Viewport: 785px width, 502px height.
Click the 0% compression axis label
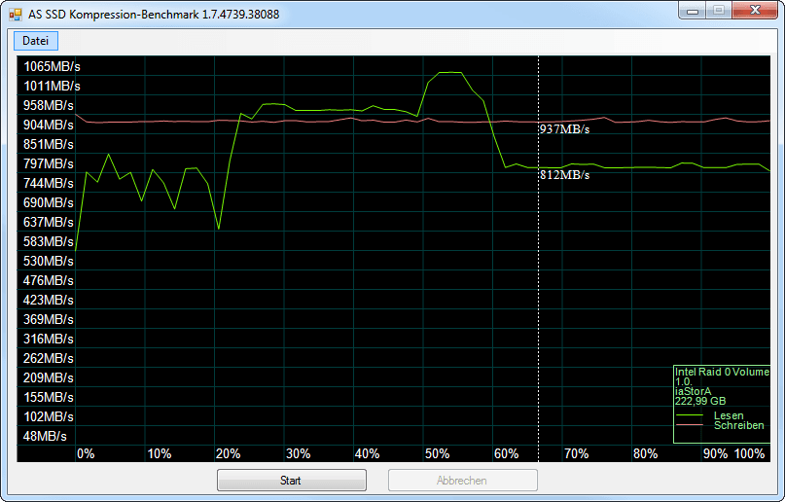pyautogui.click(x=86, y=454)
